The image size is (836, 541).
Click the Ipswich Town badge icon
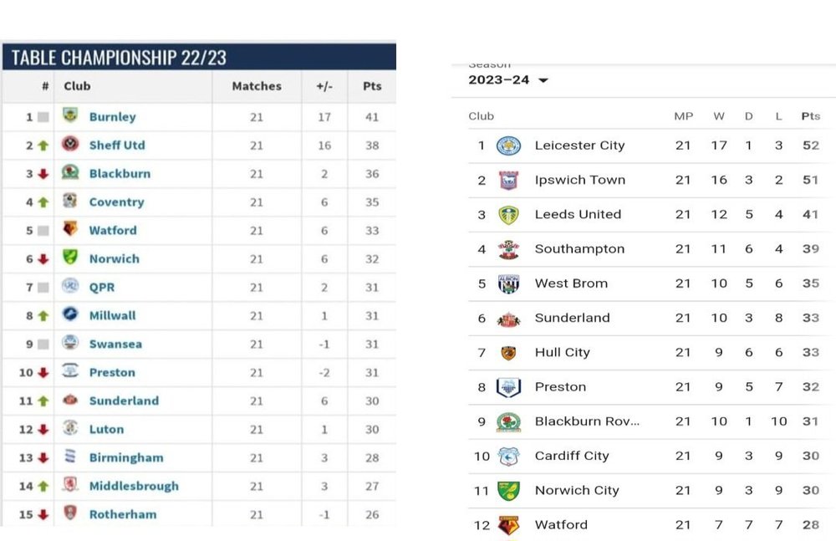point(508,181)
